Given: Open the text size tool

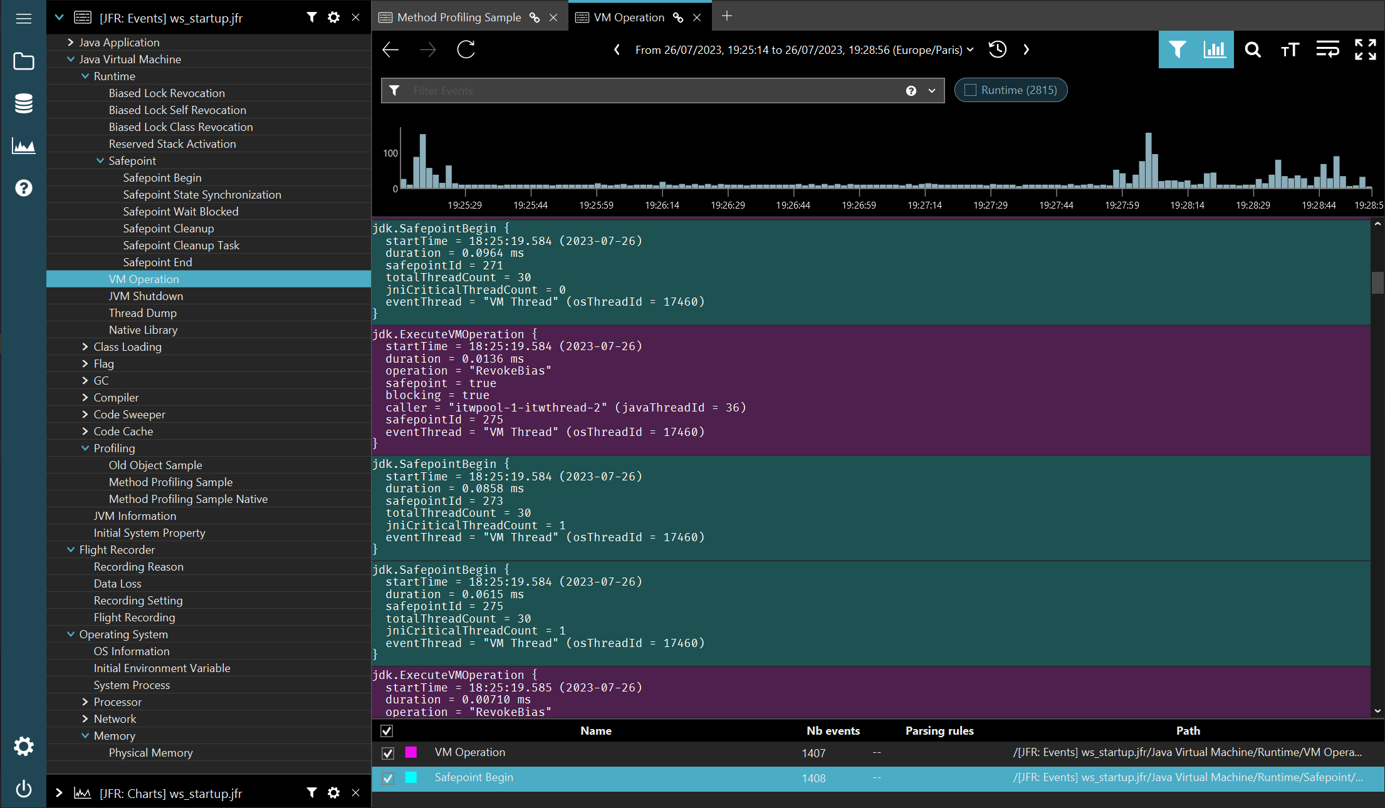Looking at the screenshot, I should pyautogui.click(x=1290, y=49).
